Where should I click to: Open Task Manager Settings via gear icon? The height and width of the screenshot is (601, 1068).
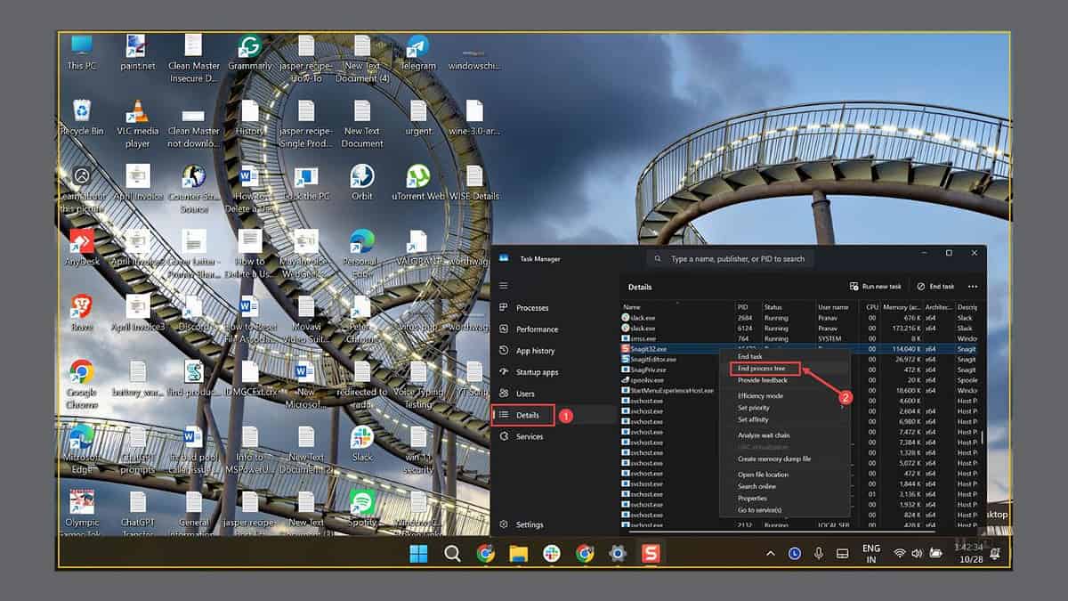coord(527,524)
